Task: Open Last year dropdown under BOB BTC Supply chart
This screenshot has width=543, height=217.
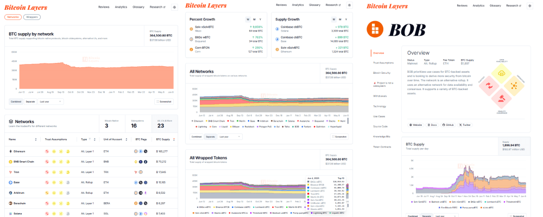Action: pos(446,215)
